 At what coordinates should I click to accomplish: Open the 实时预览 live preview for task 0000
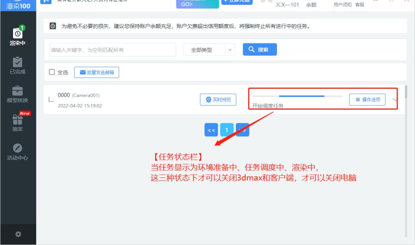click(218, 99)
